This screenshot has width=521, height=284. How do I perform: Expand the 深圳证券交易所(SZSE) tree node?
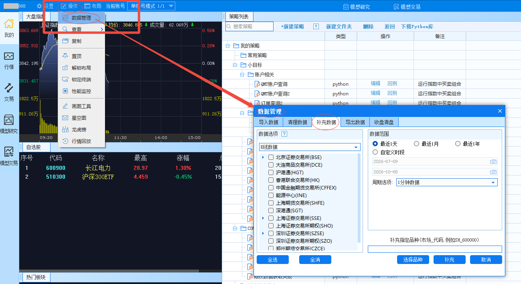coord(263,233)
